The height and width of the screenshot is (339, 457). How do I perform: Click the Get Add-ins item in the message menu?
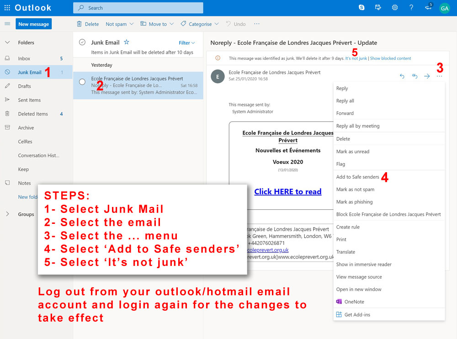coord(389,314)
